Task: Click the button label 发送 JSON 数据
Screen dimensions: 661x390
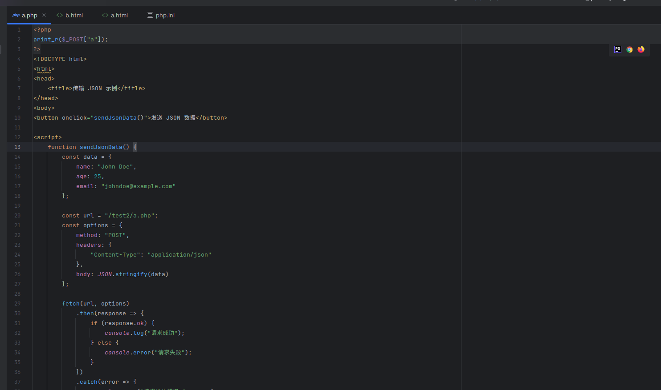Action: [x=173, y=118]
